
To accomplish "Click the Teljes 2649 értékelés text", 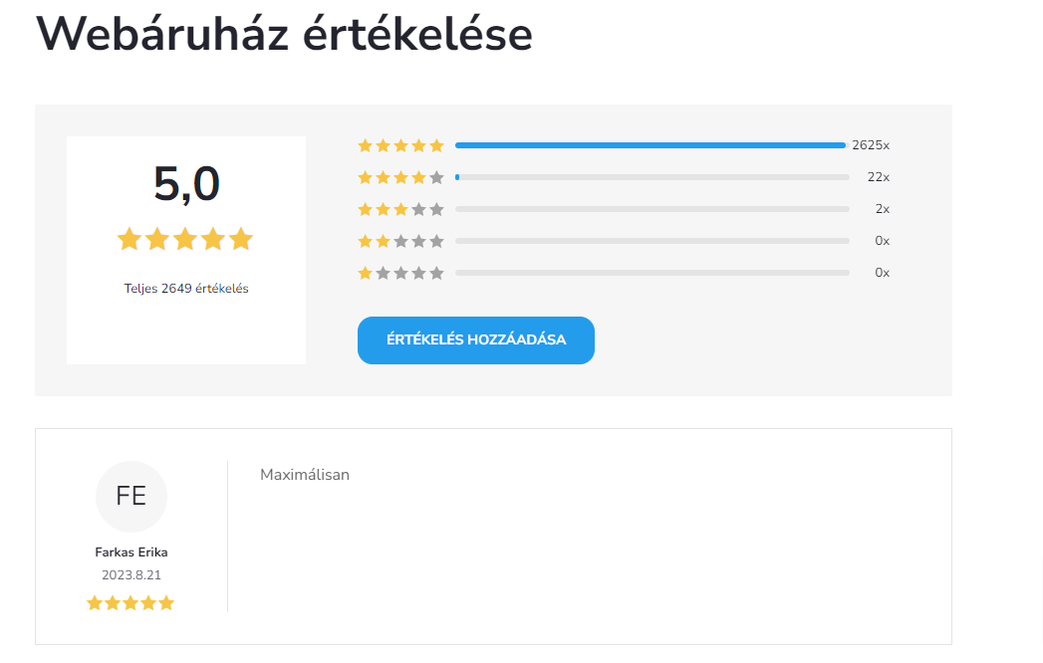I will click(186, 289).
